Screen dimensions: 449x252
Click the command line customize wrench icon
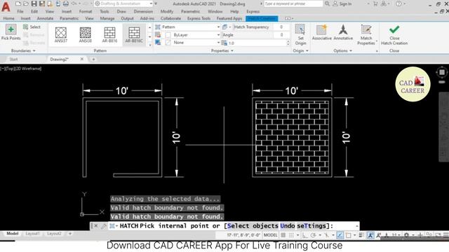coord(104,226)
